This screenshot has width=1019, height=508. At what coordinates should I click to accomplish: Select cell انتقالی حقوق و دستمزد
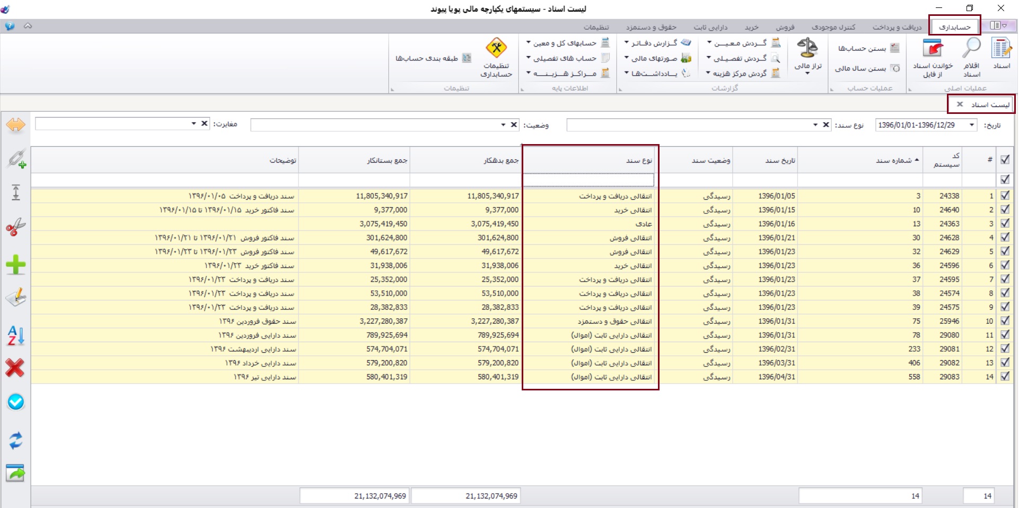pos(590,321)
